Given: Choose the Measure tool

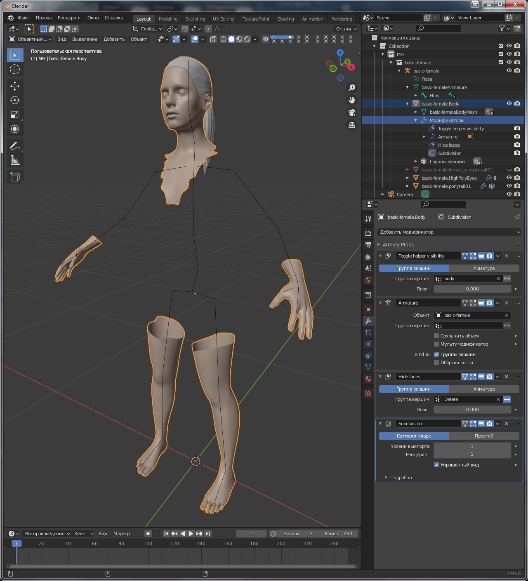Looking at the screenshot, I should 15,160.
